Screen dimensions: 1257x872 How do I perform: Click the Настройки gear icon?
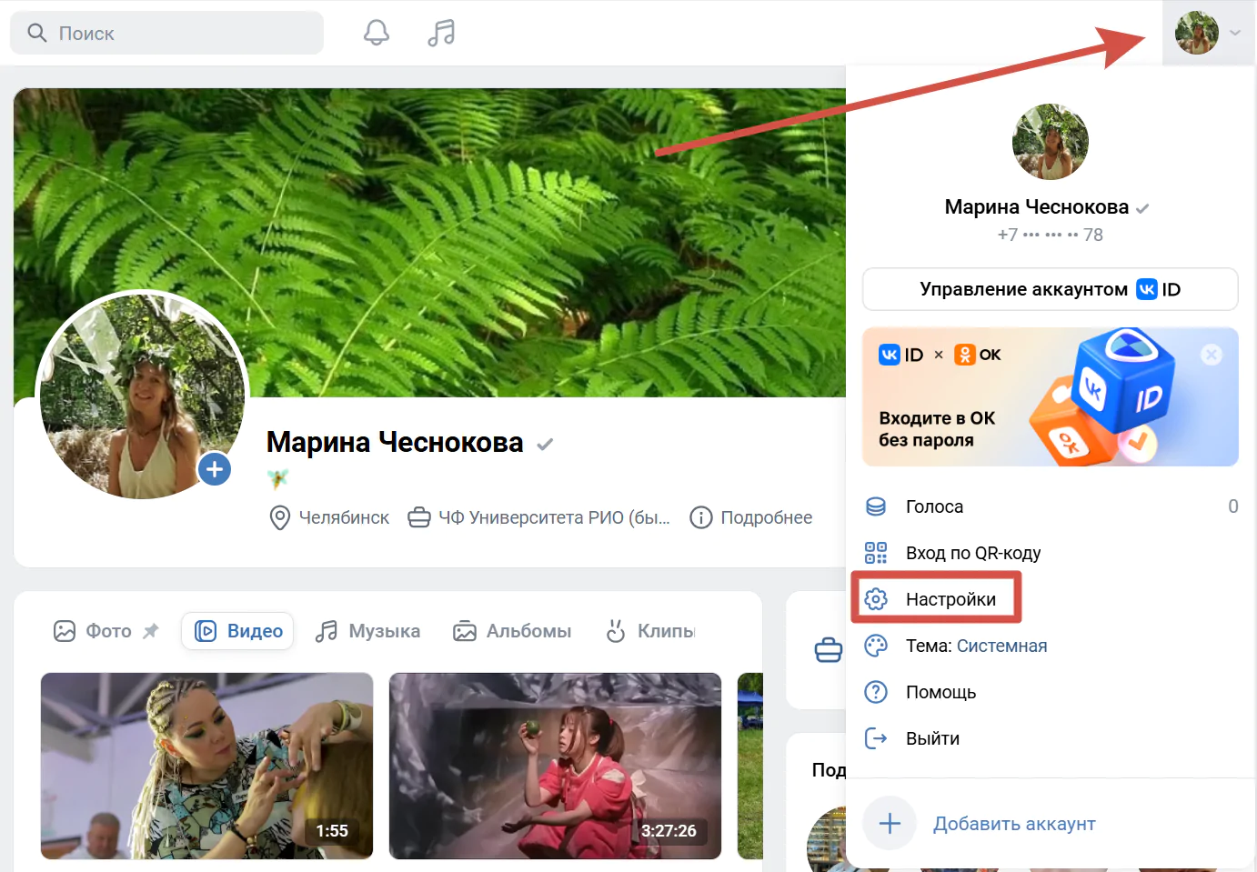pyautogui.click(x=876, y=599)
